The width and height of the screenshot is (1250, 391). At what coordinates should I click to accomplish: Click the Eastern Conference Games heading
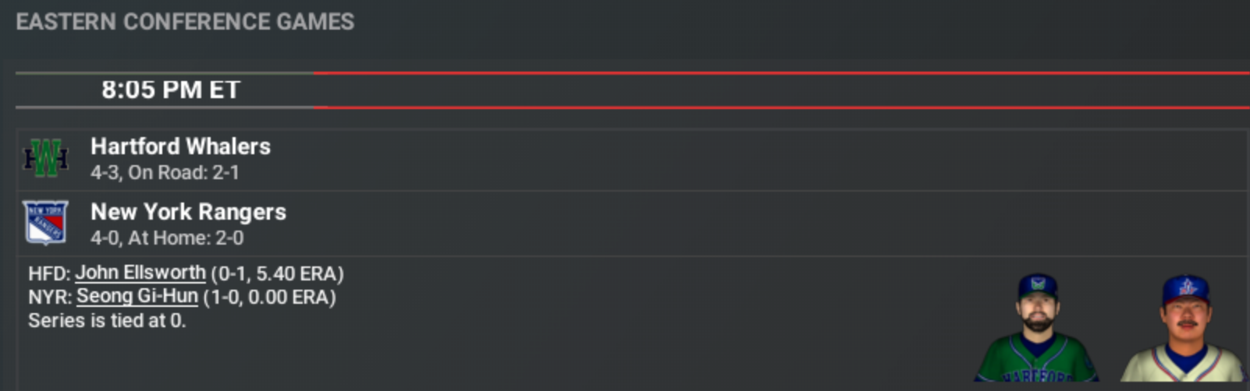tap(185, 22)
